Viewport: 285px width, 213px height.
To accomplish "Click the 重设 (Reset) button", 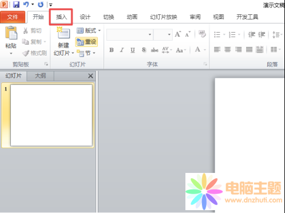I will [x=87, y=42].
